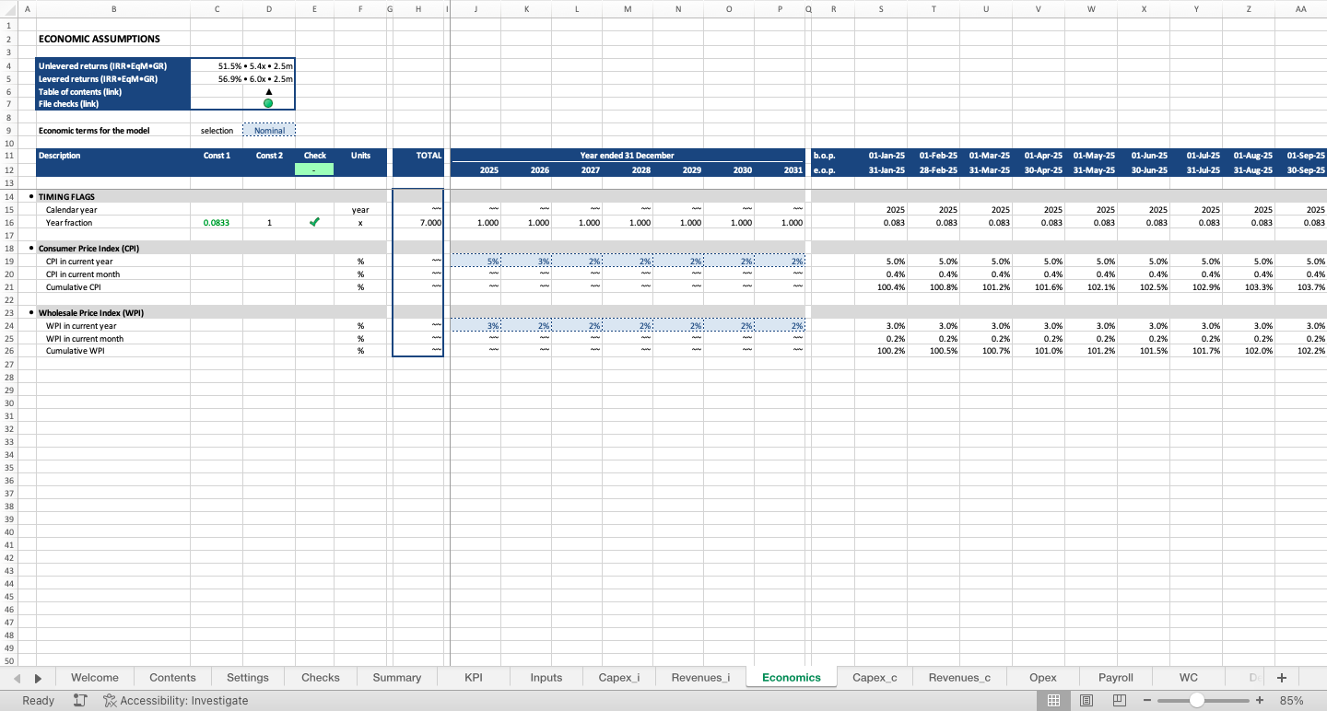Collapse the Wholesale Price Index (WPI) group

point(29,312)
